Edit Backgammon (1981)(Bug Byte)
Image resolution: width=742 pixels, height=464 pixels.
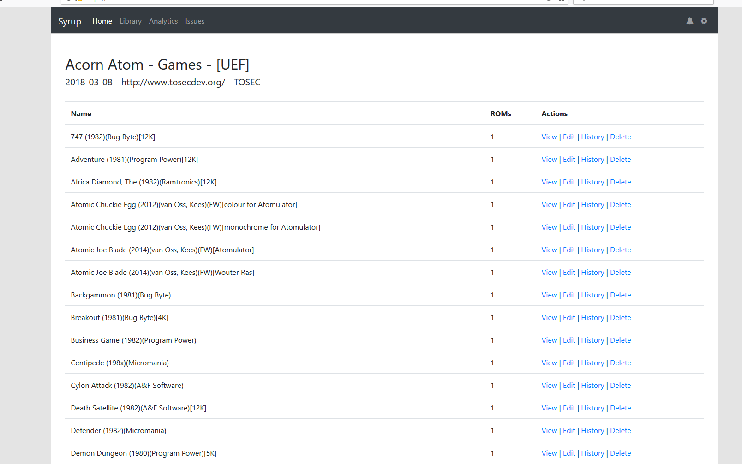point(569,295)
